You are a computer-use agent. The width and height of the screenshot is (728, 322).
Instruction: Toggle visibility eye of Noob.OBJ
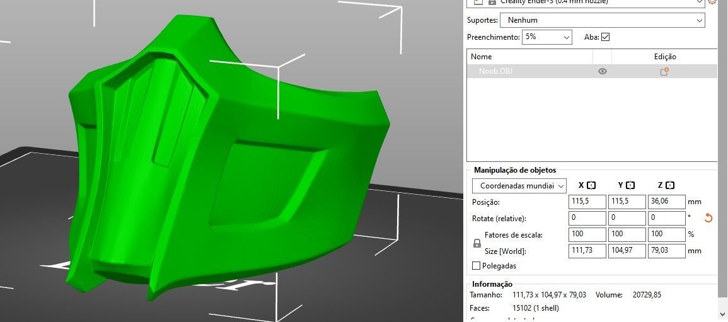point(602,71)
